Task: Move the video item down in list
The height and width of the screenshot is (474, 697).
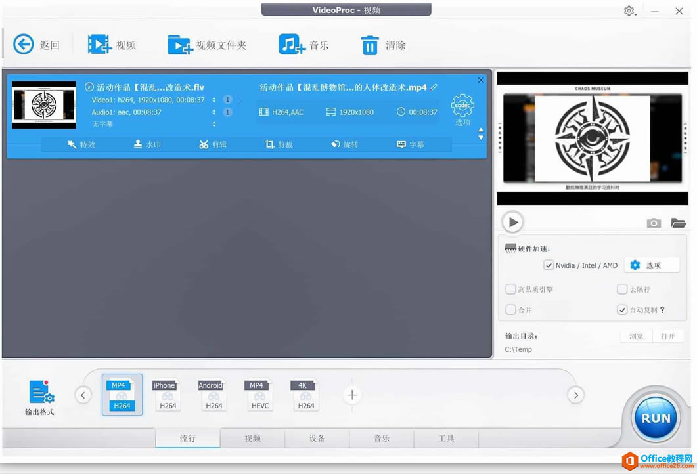Action: (480, 138)
